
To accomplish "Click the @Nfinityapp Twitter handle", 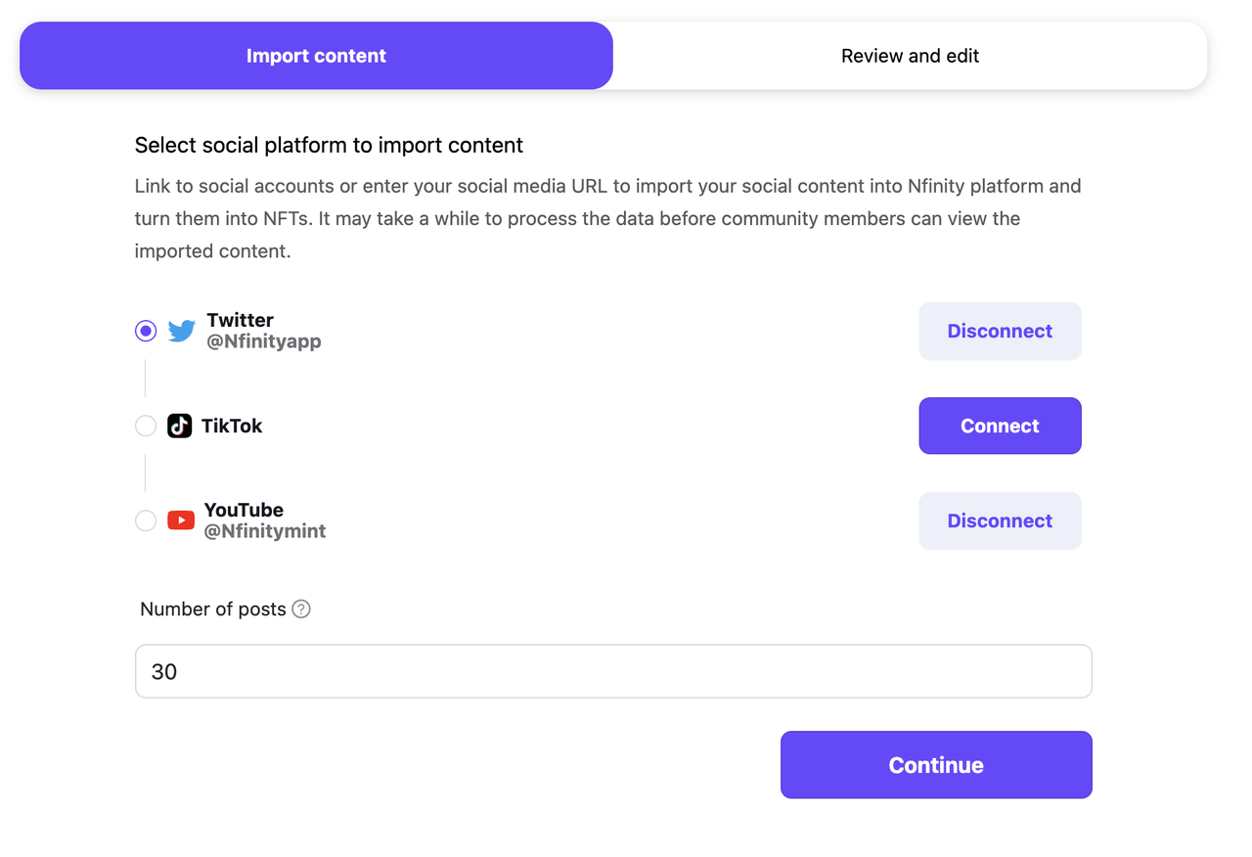I will click(264, 341).
